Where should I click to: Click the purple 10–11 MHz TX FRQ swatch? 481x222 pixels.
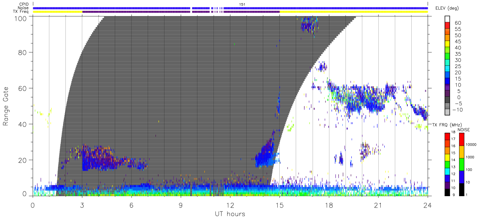[448, 185]
